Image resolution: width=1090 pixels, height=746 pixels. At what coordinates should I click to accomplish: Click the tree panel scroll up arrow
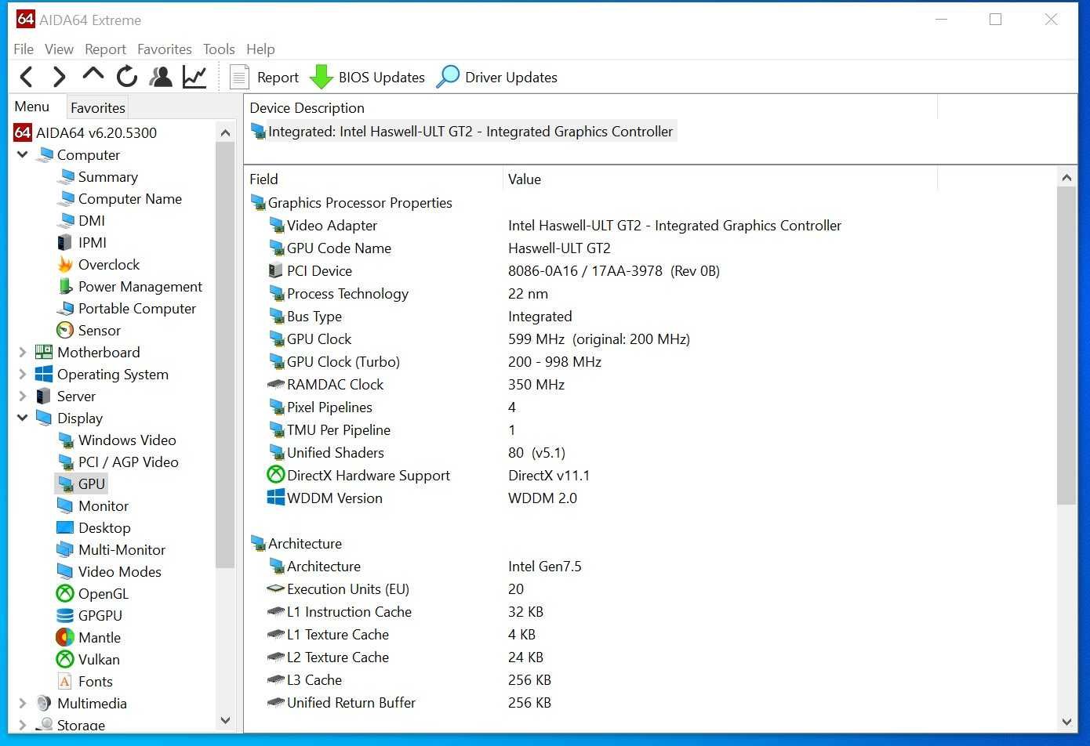[225, 132]
